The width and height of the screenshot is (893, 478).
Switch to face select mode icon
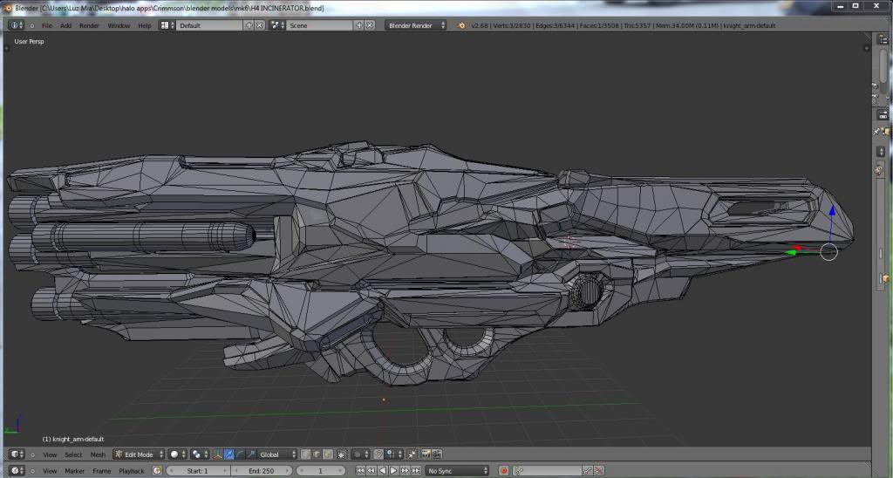pyautogui.click(x=326, y=454)
